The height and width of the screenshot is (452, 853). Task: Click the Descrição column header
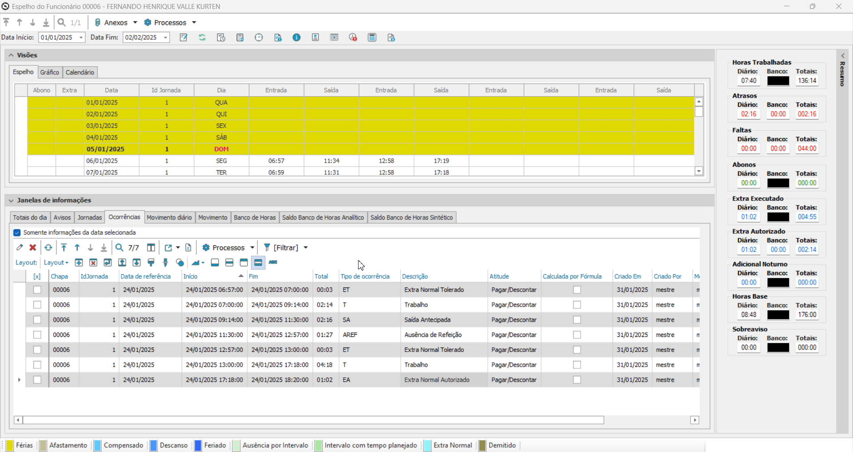pyautogui.click(x=443, y=276)
